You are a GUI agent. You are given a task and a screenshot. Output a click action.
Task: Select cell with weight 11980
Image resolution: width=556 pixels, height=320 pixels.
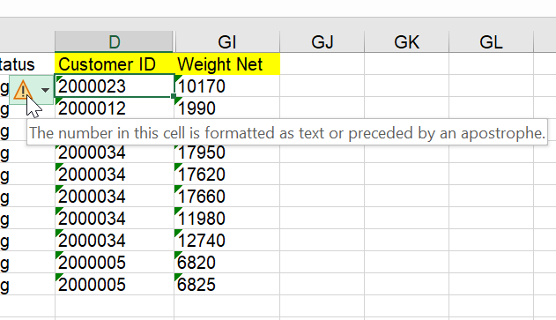(x=227, y=218)
